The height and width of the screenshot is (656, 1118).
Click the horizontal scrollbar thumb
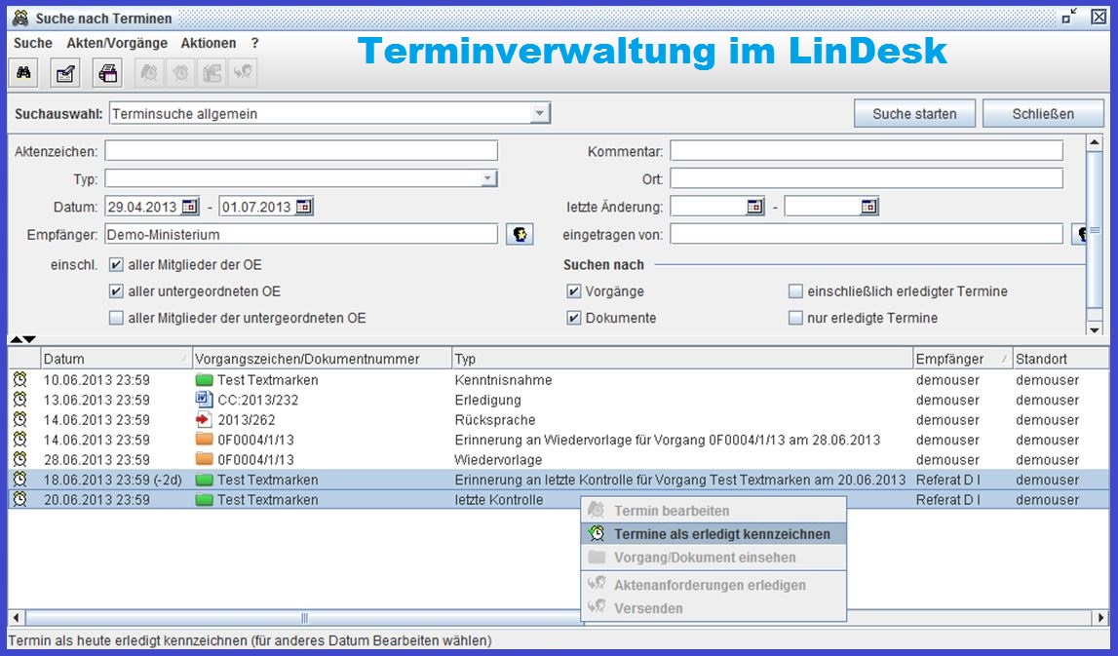304,618
